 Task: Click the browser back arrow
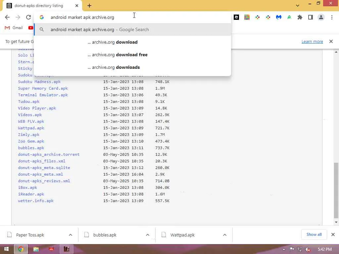click(x=7, y=17)
